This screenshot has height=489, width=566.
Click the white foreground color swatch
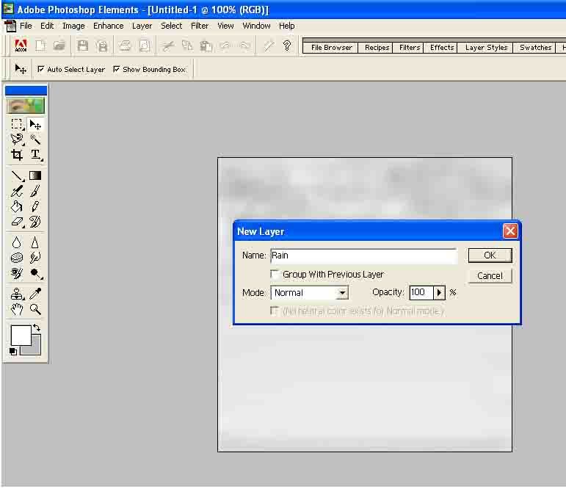click(x=20, y=335)
